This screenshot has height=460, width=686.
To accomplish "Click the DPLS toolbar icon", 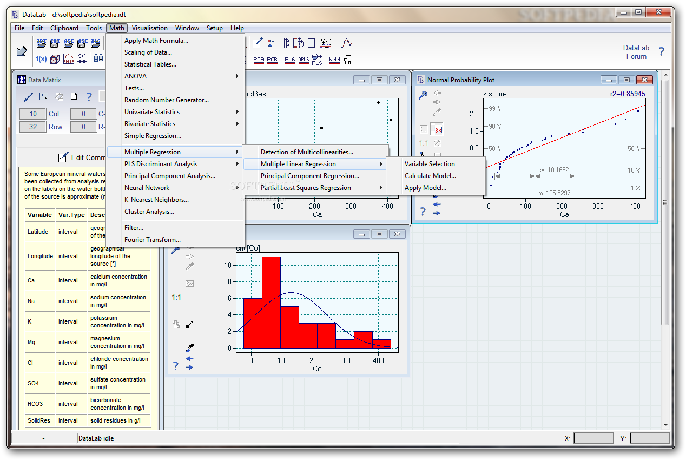I will coord(304,60).
